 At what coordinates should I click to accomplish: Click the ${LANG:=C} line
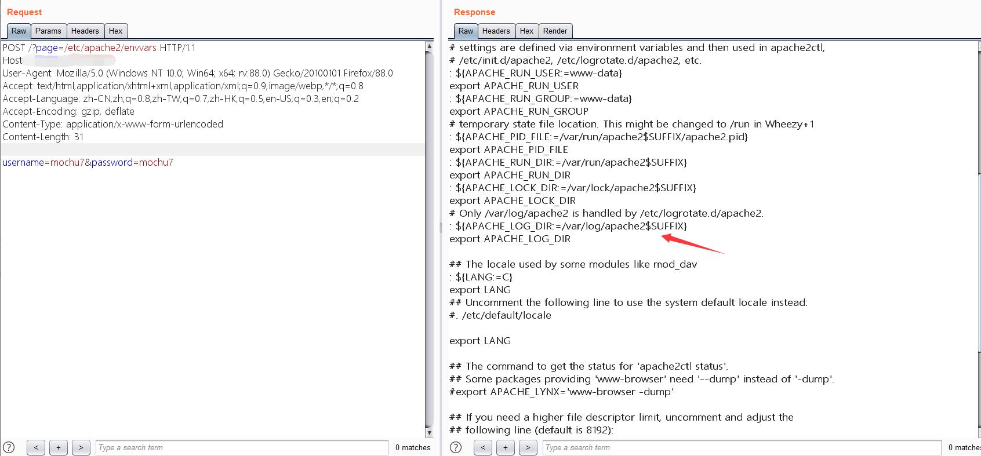[x=481, y=277]
